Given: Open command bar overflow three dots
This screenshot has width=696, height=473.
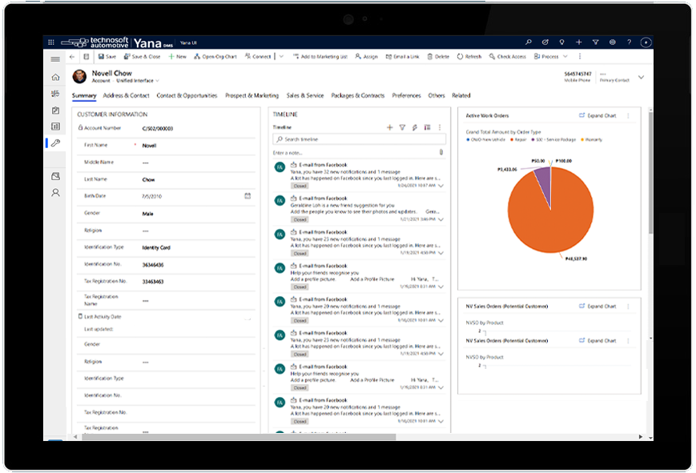Looking at the screenshot, I should pyautogui.click(x=580, y=57).
